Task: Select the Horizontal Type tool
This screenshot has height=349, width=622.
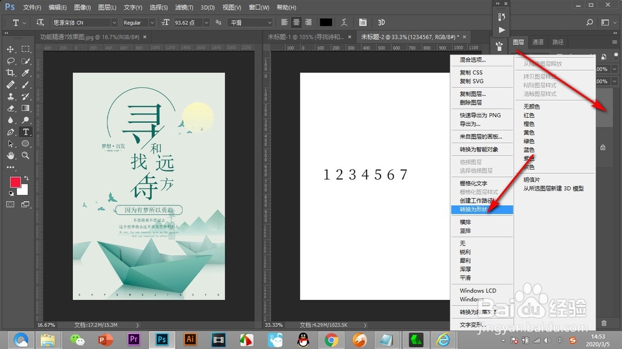Action: pos(26,132)
